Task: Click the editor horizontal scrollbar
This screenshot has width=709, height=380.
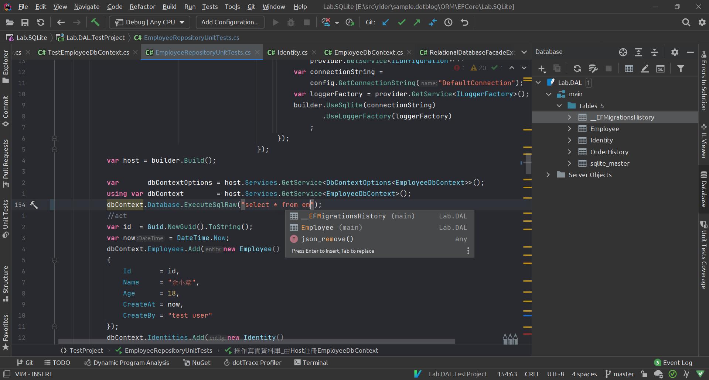Action: (257, 342)
